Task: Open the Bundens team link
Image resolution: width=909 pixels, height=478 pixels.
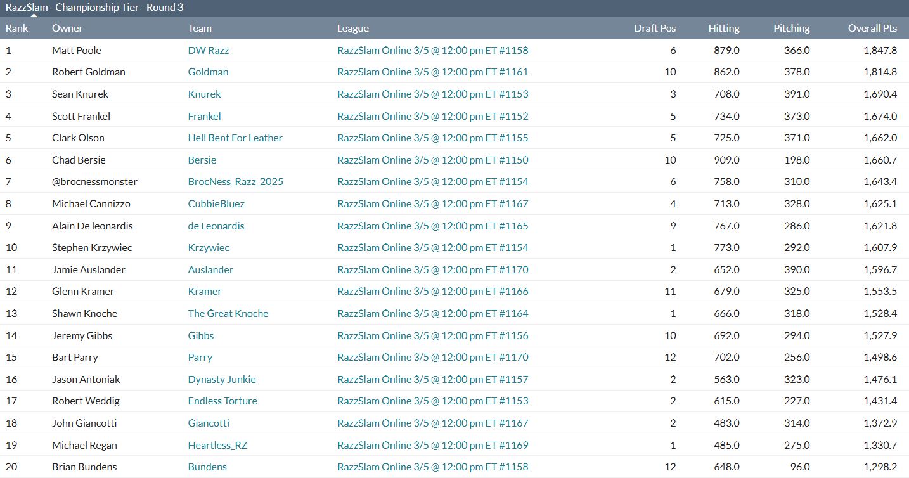Action: pyautogui.click(x=207, y=467)
